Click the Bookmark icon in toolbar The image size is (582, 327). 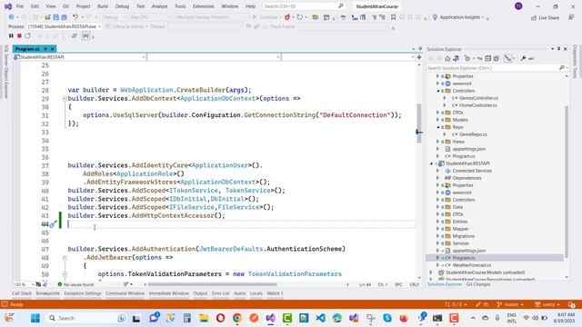pos(393,17)
